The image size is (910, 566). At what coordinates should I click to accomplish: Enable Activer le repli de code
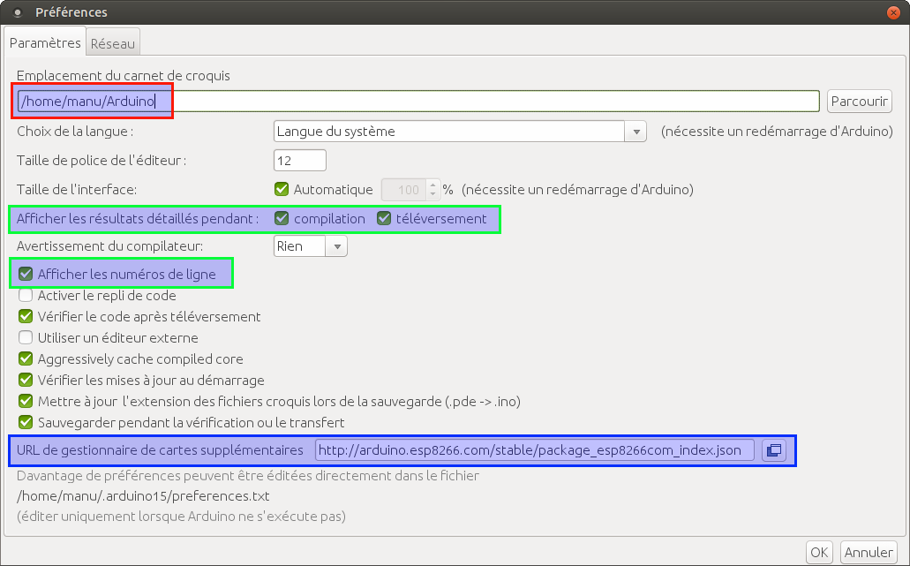(26, 296)
